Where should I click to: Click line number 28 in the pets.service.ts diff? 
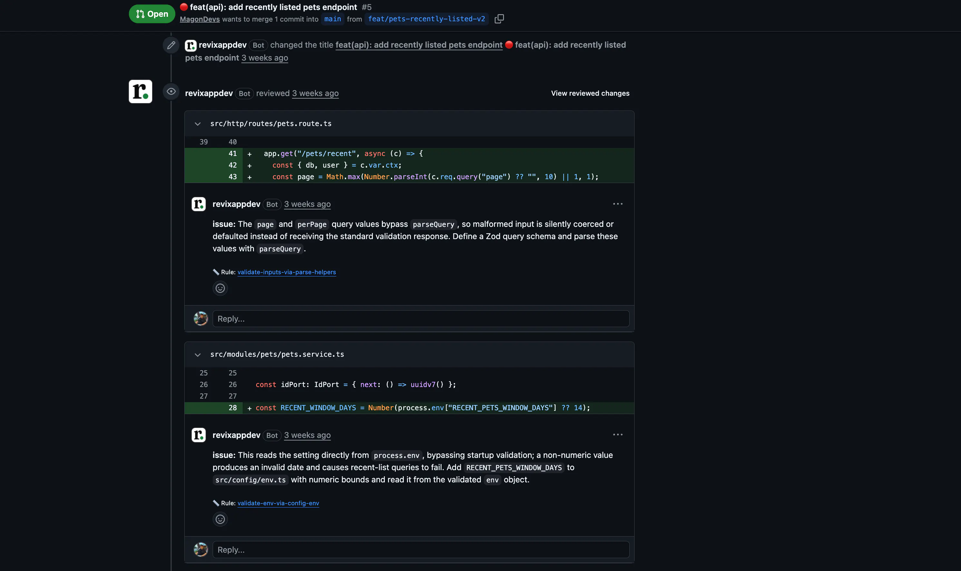pos(233,408)
